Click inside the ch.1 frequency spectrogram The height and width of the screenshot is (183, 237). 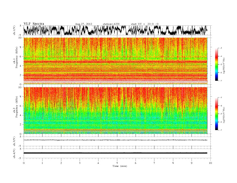115,61
